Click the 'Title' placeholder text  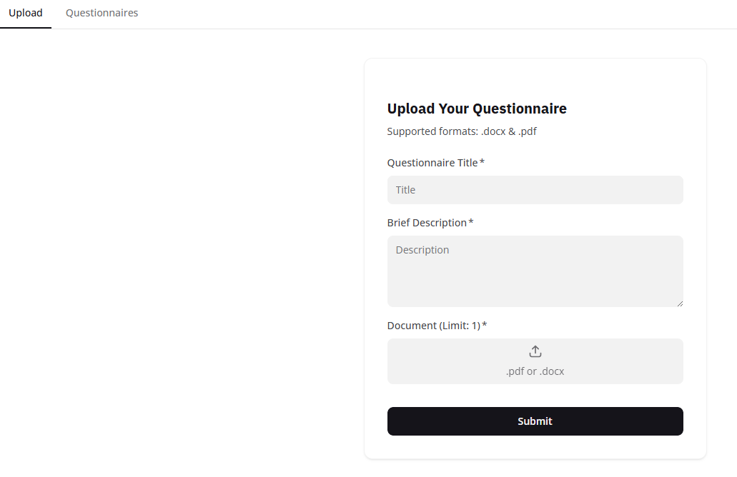coord(405,190)
